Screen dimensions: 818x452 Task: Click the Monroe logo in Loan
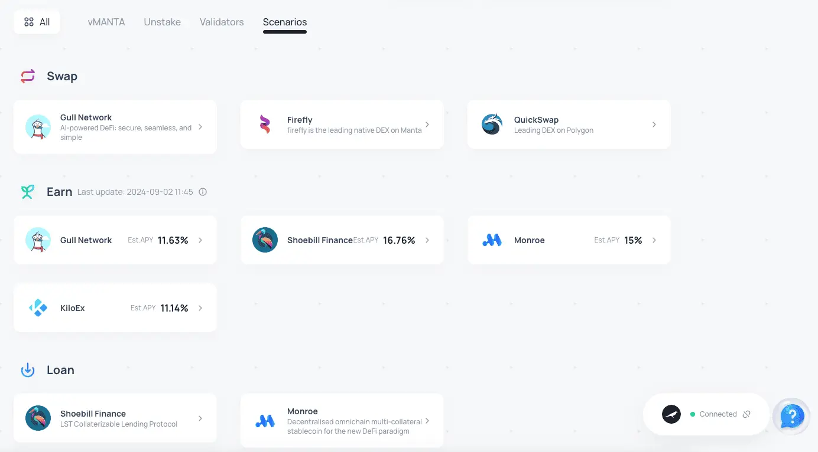(x=265, y=421)
